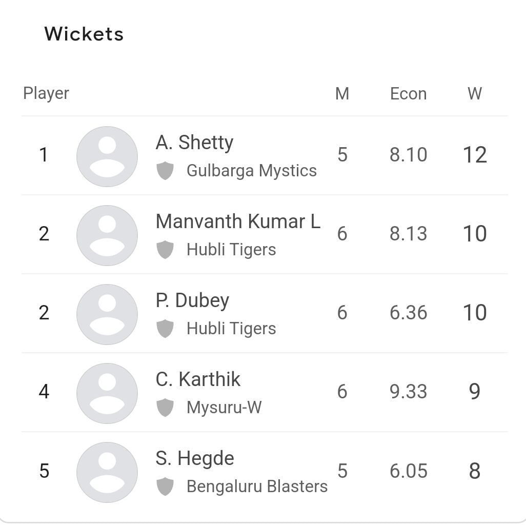526x526 pixels.
Task: Click S. Hegde's profile avatar
Action: [x=107, y=472]
